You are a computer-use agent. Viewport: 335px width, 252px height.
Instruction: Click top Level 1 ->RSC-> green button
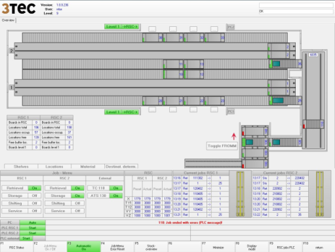pyautogui.click(x=122, y=27)
